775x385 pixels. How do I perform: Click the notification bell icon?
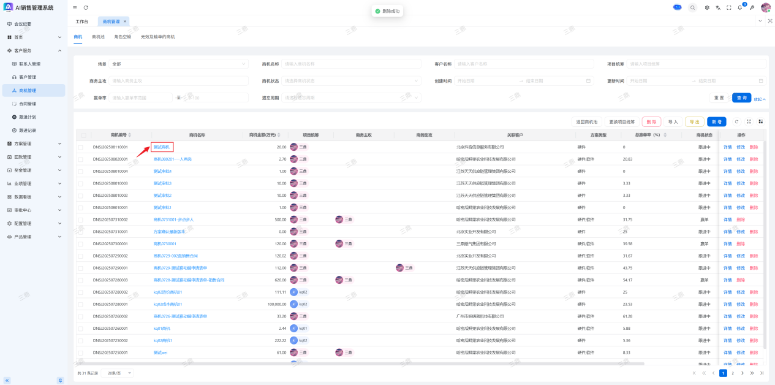click(x=739, y=7)
